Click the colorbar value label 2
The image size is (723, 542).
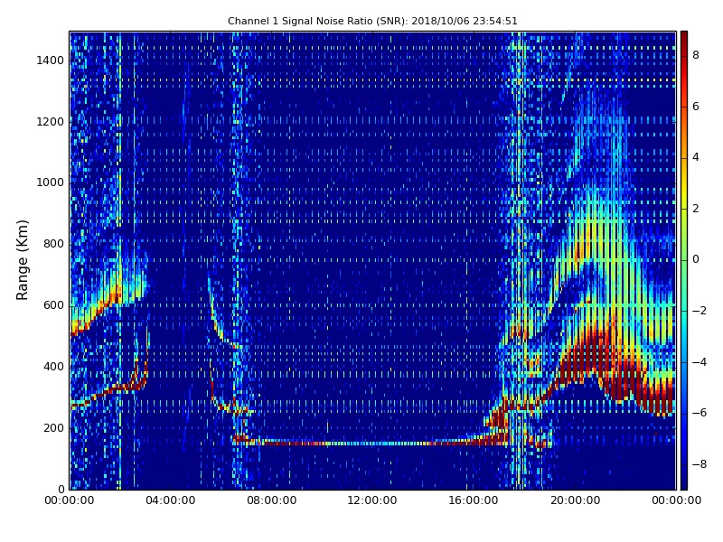(x=696, y=209)
